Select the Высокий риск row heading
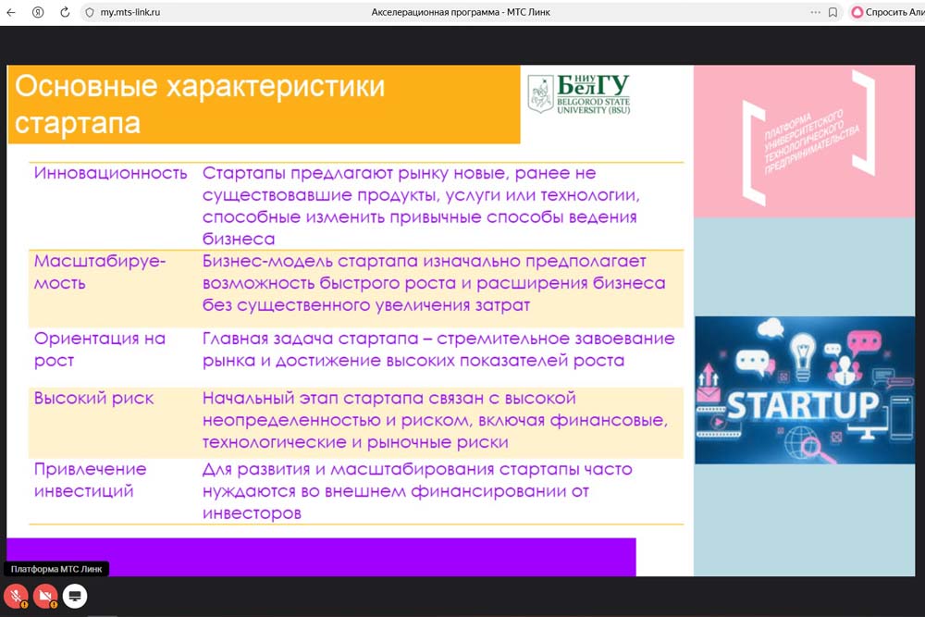 (x=93, y=398)
